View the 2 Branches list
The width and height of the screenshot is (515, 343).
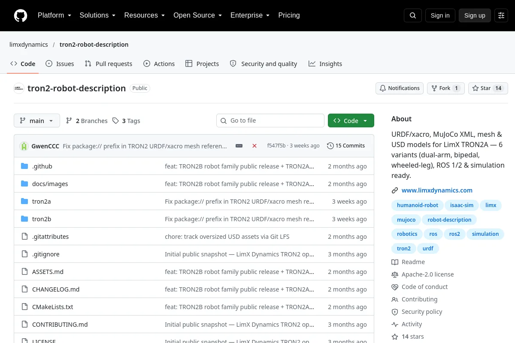point(87,121)
